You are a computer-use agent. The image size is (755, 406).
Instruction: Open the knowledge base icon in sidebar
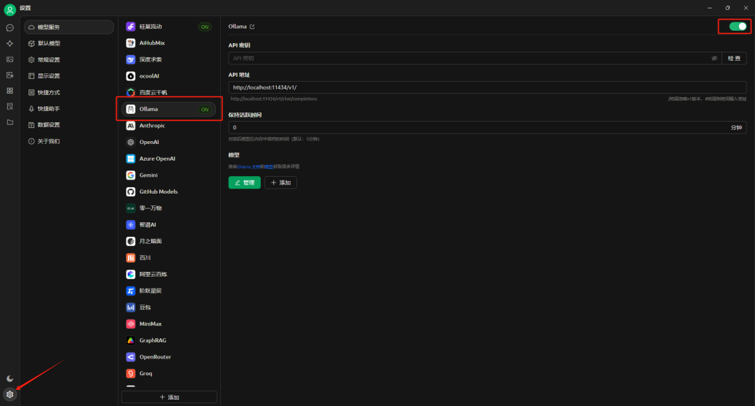pos(10,107)
